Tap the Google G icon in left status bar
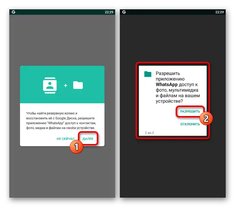Screen dimensions: 235x207 [13, 12]
